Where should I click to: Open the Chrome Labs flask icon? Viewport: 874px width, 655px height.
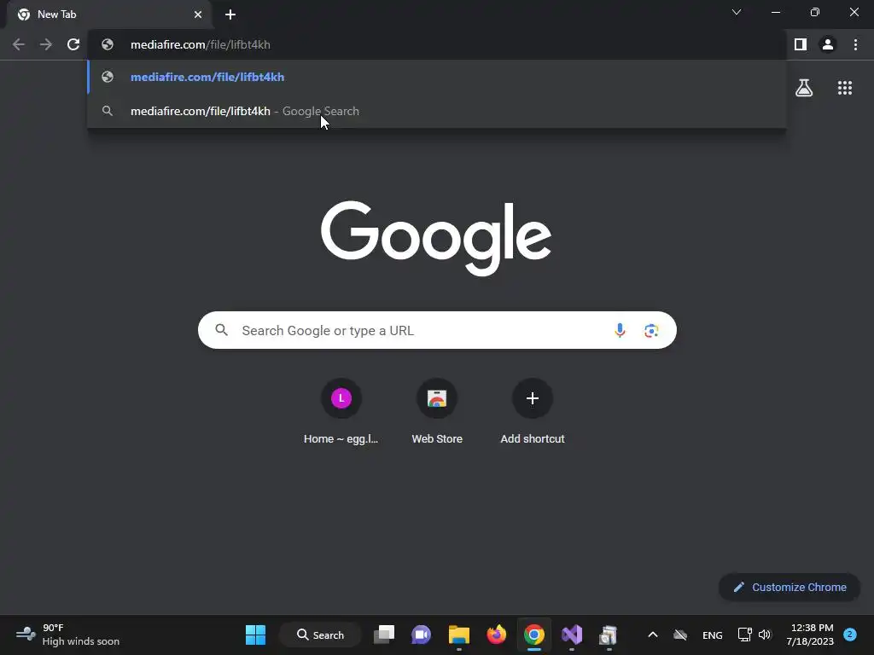pos(804,88)
